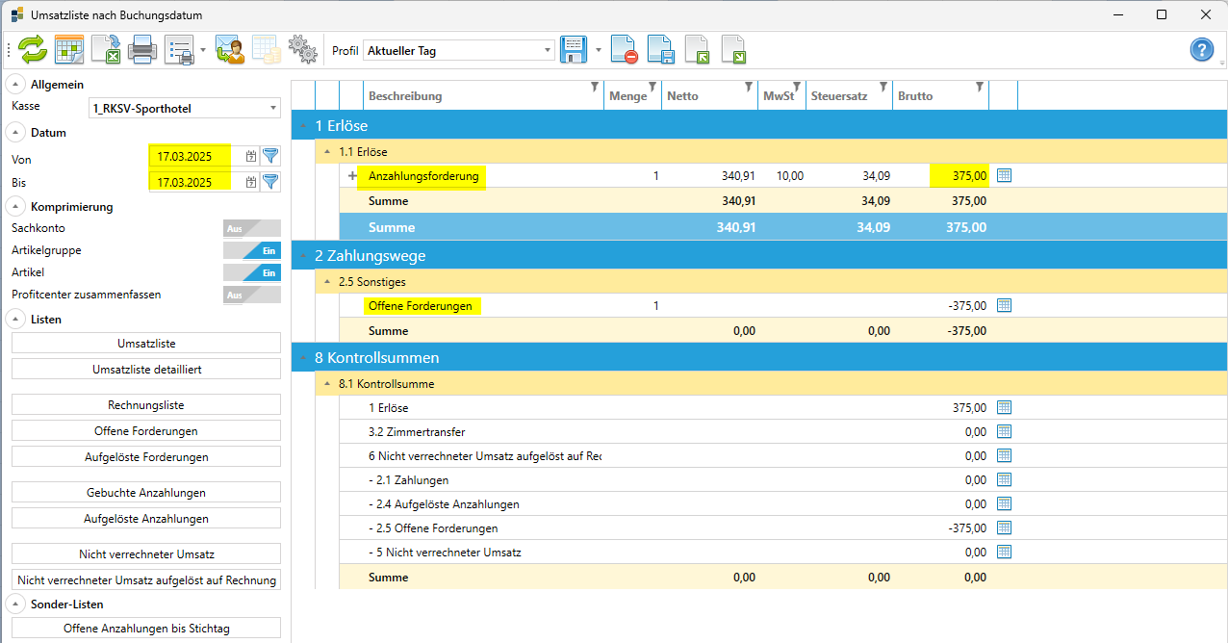The height and width of the screenshot is (643, 1228).
Task: Toggle the Artikelgruppe switch off
Action: 251,250
